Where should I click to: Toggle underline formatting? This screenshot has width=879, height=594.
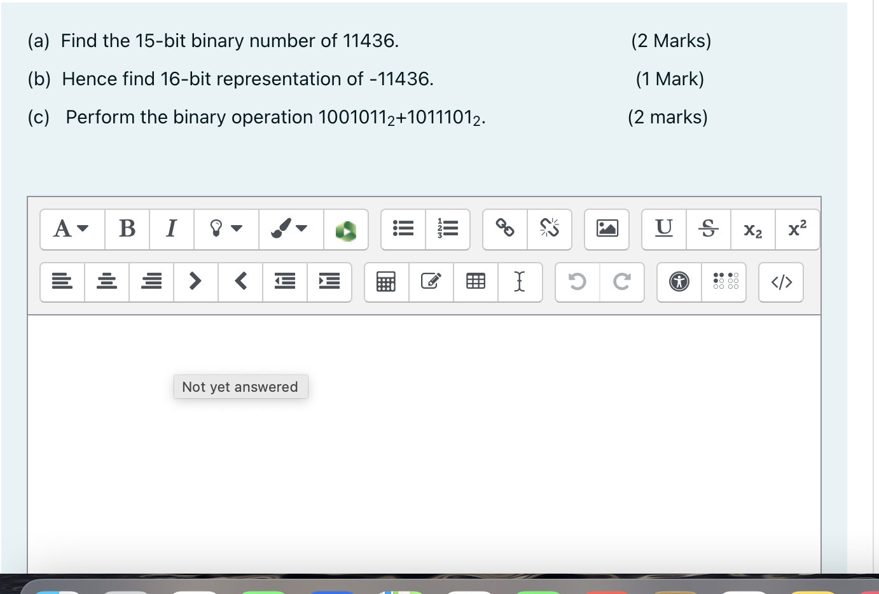pyautogui.click(x=663, y=229)
